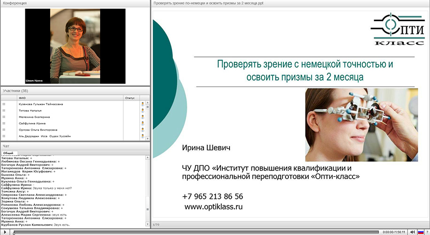Image resolution: width=430 pixels, height=235 pixels.
Task: Click chat line from Алексеева Мария 'звук есть'
Action: point(34,215)
